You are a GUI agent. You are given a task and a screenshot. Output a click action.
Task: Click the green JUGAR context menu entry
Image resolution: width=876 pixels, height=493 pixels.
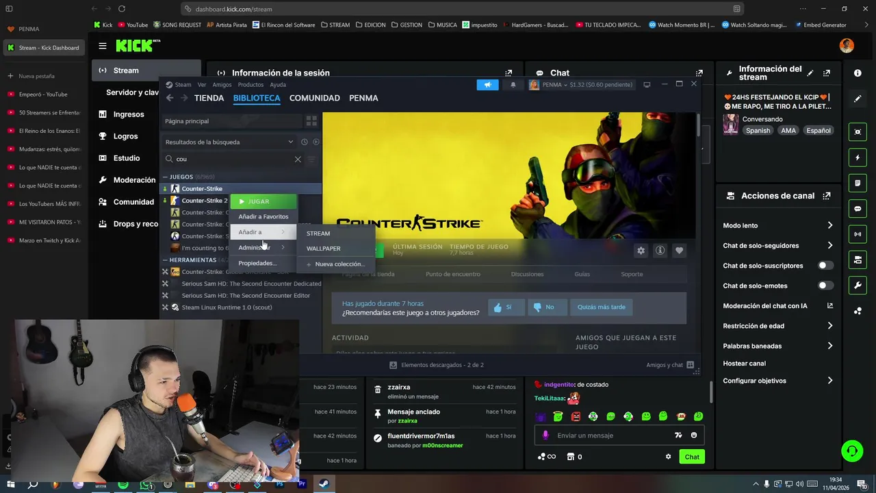coord(264,201)
